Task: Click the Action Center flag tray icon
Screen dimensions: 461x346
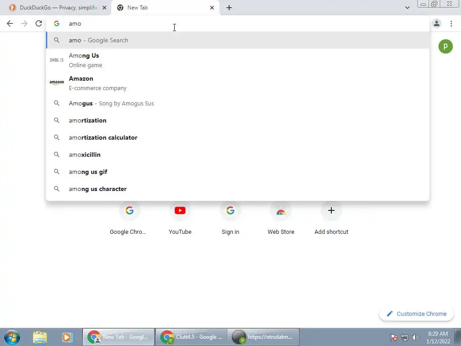Action: [x=394, y=337]
